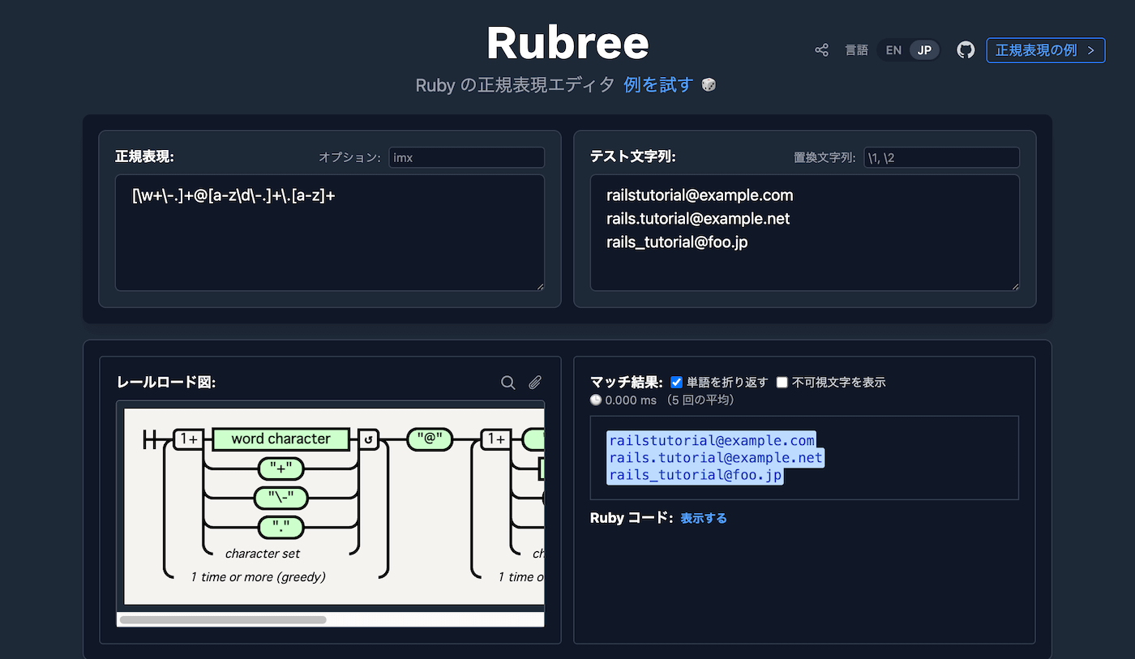Open the GitHub repository icon
The height and width of the screenshot is (659, 1135).
click(x=966, y=49)
